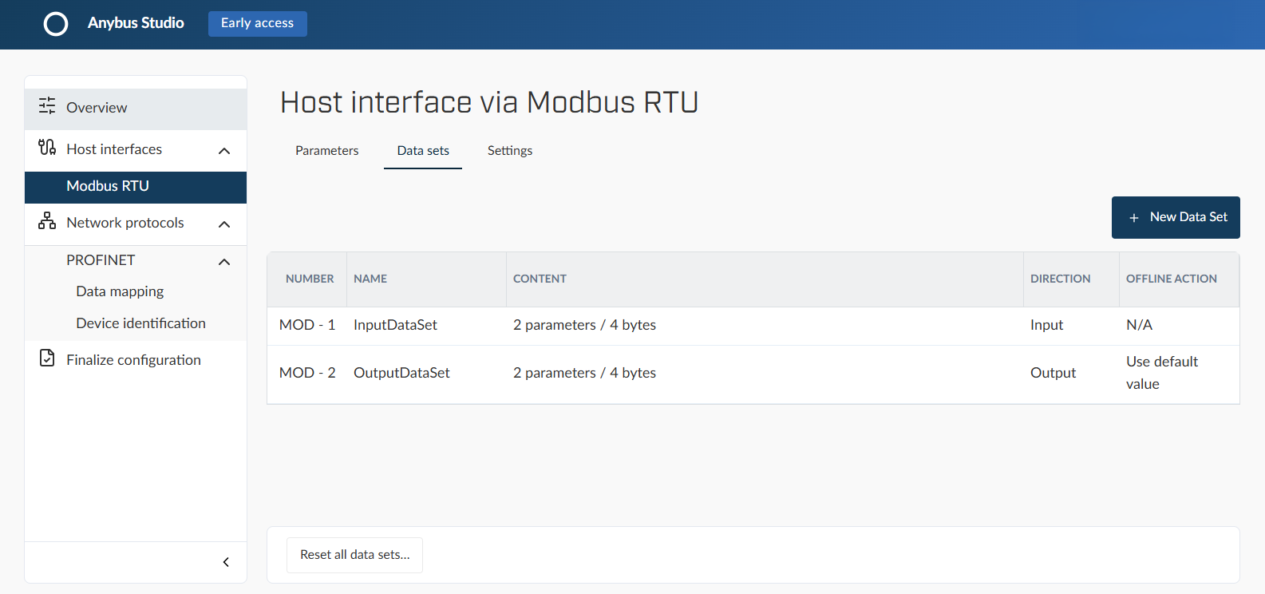The height and width of the screenshot is (594, 1265).
Task: Select the MOD - 1 row number
Action: (x=307, y=325)
